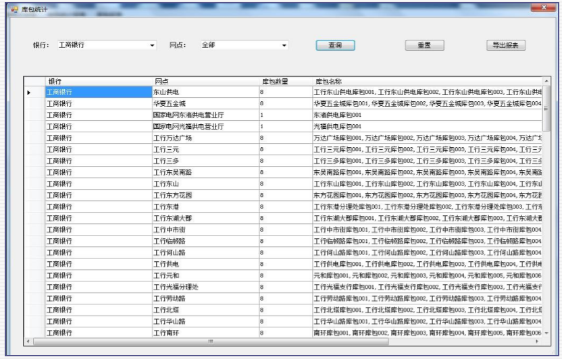Image resolution: width=562 pixels, height=359 pixels.
Task: Click the 库包数量 value 8 in 东山供电 row
Action: tap(286, 92)
